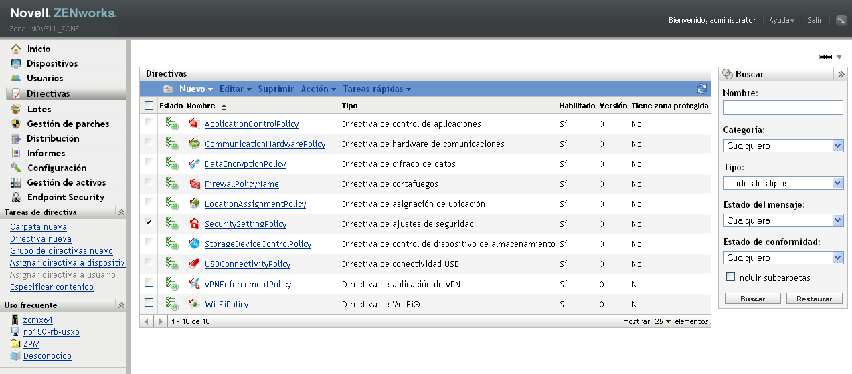This screenshot has width=852, height=374.
Task: Open the Nuevo menu
Action: pyautogui.click(x=195, y=89)
